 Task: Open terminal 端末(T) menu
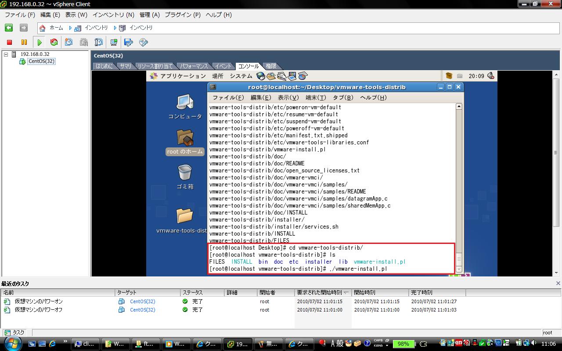click(316, 98)
